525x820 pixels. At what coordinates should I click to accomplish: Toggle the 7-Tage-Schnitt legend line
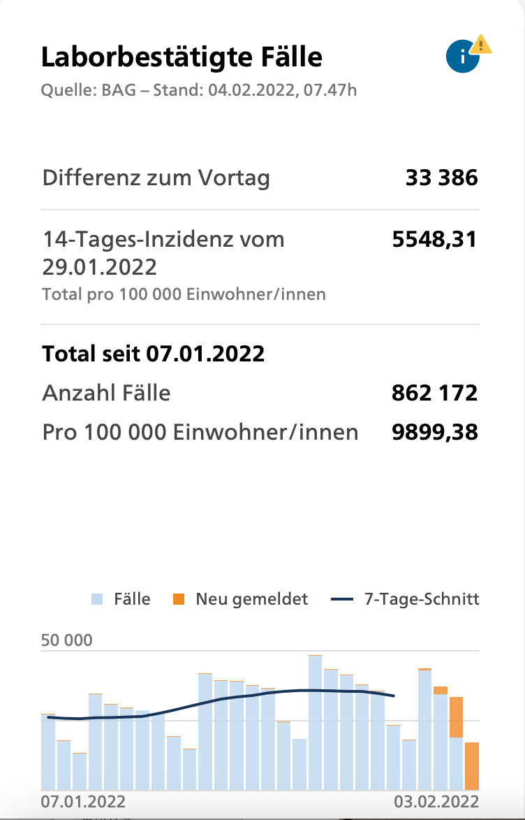(x=343, y=599)
